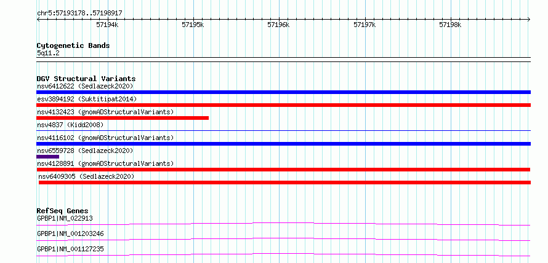Click the 57195k ruler tick label

[x=193, y=25]
